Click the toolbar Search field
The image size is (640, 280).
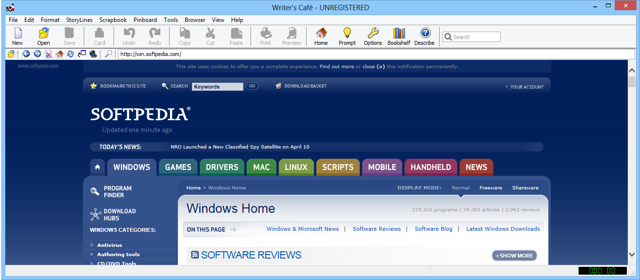tap(471, 37)
